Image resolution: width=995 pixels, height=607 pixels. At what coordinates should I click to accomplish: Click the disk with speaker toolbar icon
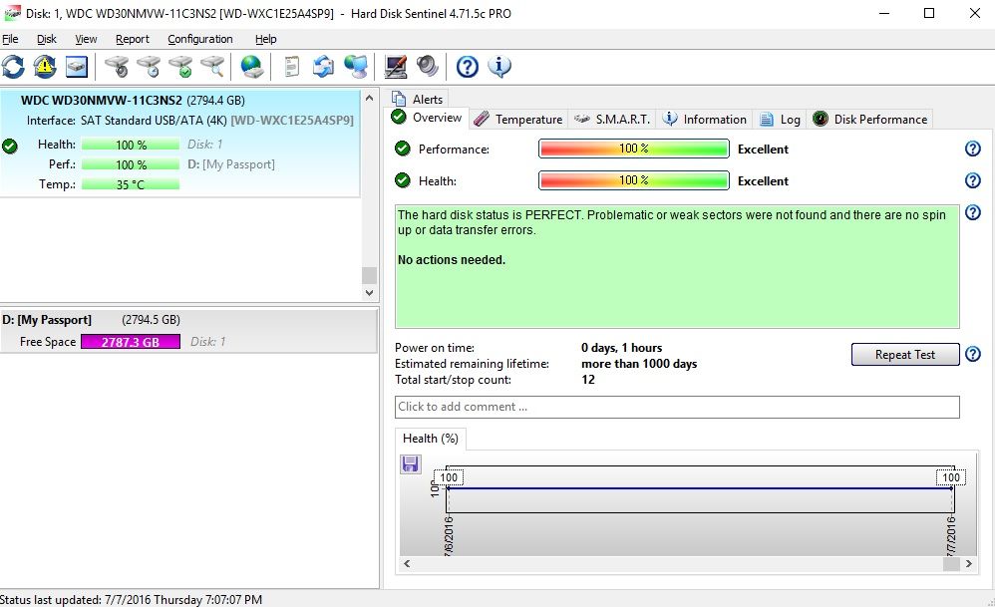pyautogui.click(x=117, y=67)
